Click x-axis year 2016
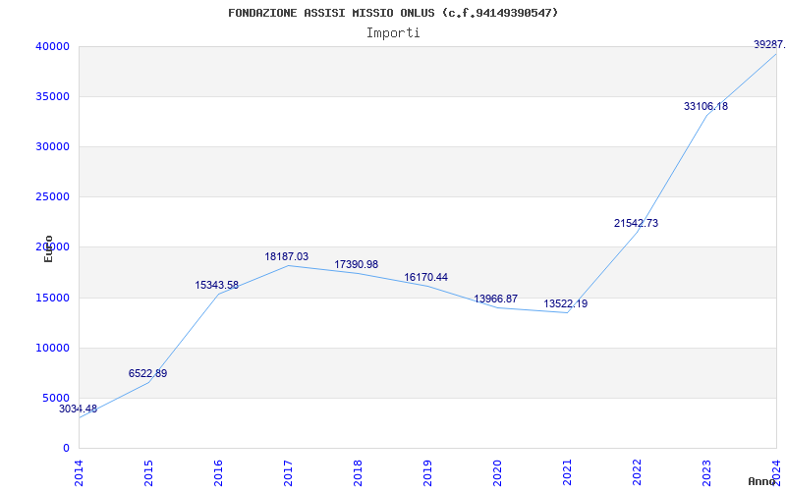The image size is (786, 491). tap(218, 473)
